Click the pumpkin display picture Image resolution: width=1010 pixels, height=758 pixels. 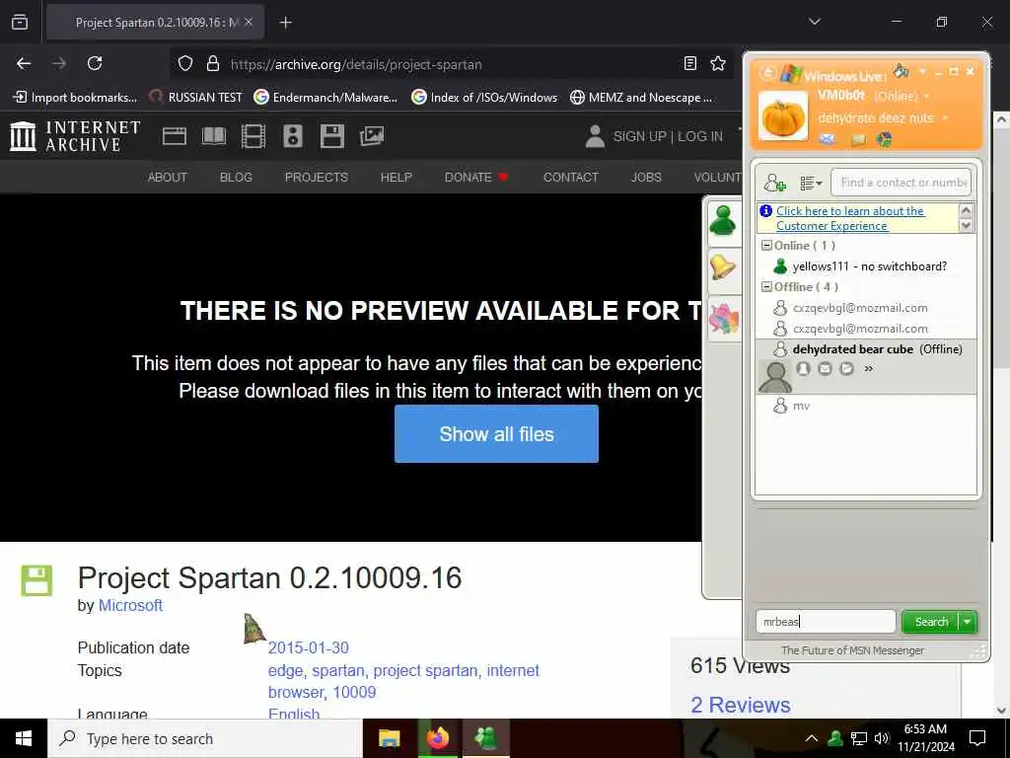782,116
